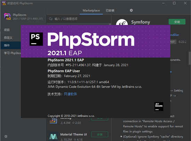
Task: Click the plugin search field
Action: tap(78, 19)
